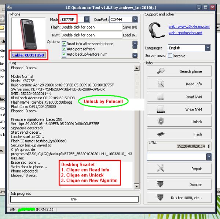Click the Dumper button

pos(179,184)
